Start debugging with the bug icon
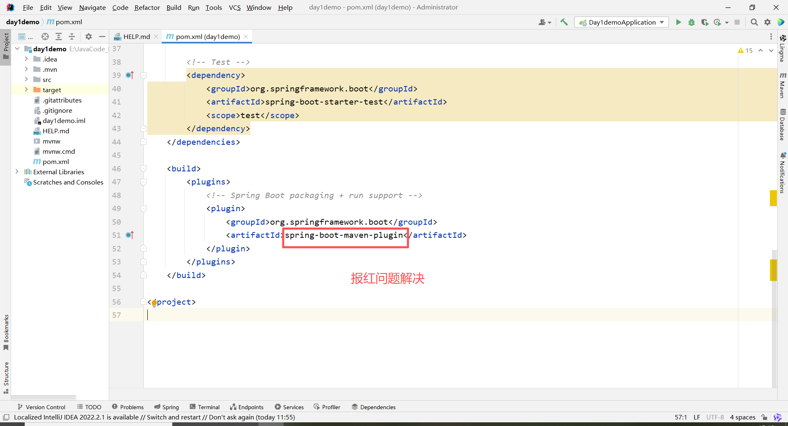The image size is (788, 426). (692, 22)
